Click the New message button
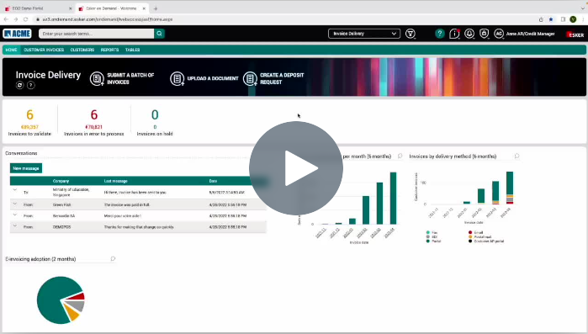The height and width of the screenshot is (334, 588). (x=26, y=168)
